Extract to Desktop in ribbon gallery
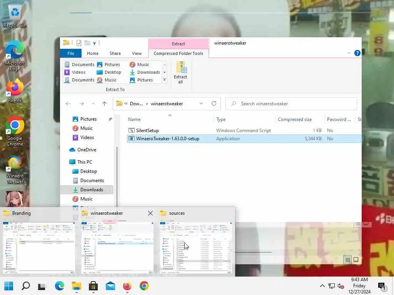The height and width of the screenshot is (295, 394). [109, 72]
